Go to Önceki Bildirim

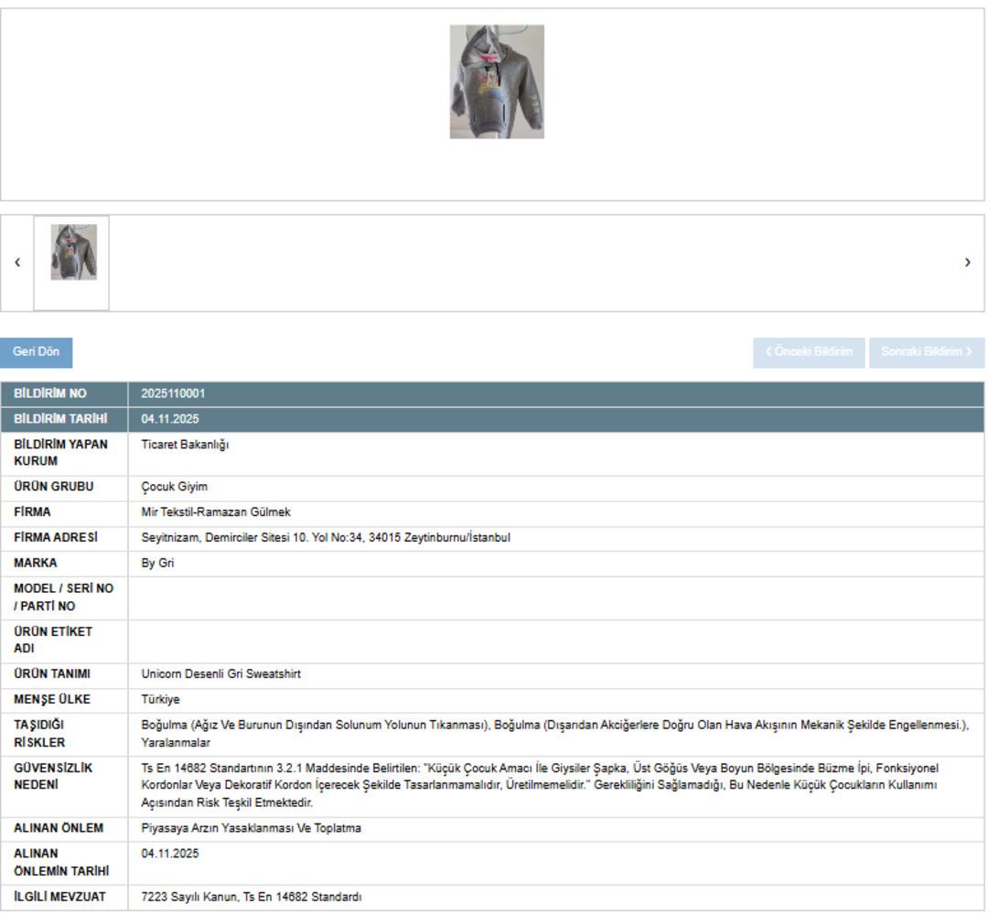[x=808, y=352]
